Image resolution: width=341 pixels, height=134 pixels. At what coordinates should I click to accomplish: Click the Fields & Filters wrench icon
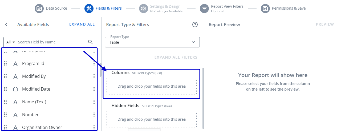click(89, 9)
